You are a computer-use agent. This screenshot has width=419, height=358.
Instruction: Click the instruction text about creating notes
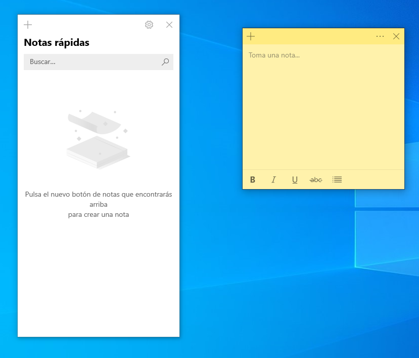(x=98, y=204)
